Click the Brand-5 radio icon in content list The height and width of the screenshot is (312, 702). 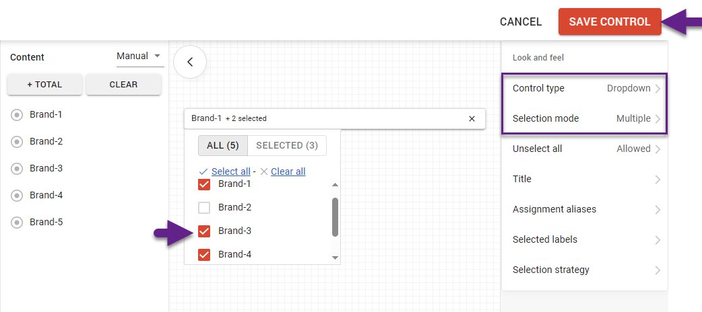(17, 223)
